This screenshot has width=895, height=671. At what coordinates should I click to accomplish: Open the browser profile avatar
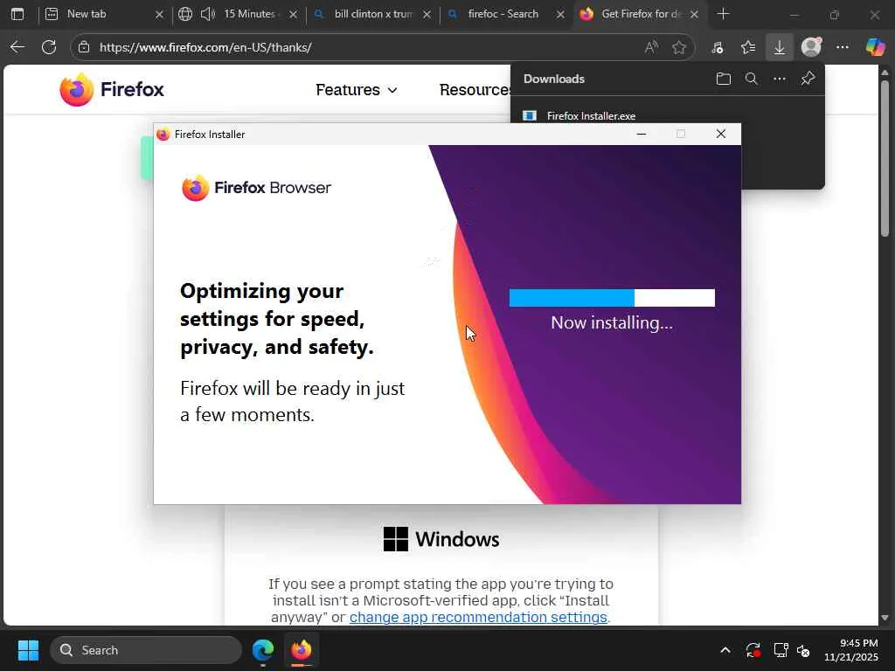click(x=811, y=47)
